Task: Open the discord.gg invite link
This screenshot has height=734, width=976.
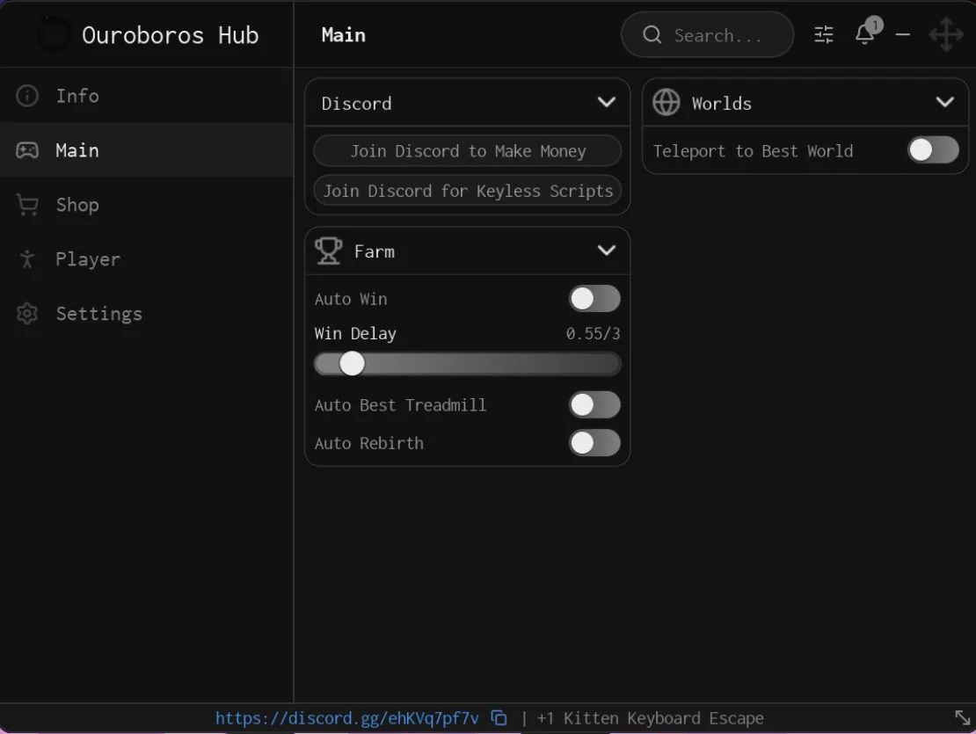Action: pos(347,718)
